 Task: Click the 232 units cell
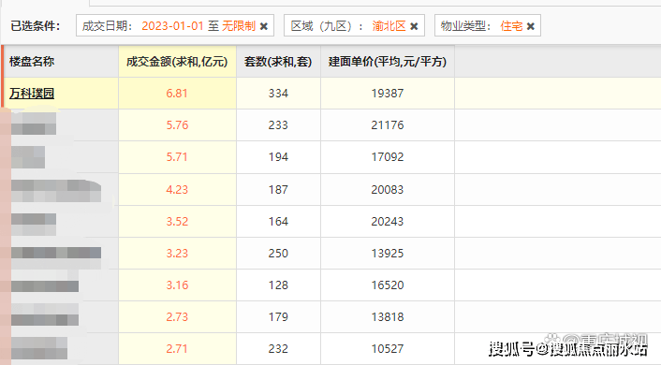tap(278, 349)
